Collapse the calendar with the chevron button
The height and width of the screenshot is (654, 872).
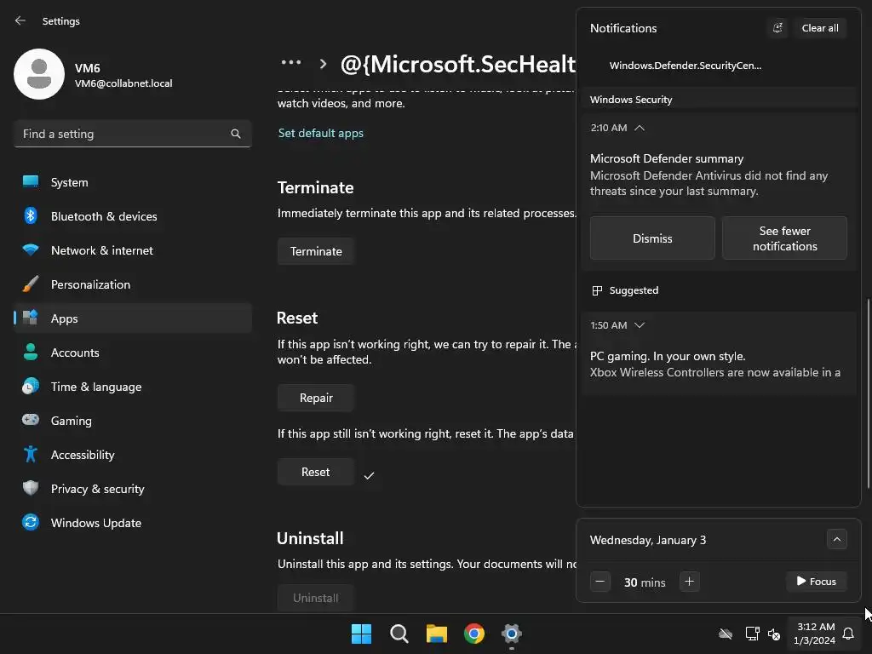pos(836,539)
